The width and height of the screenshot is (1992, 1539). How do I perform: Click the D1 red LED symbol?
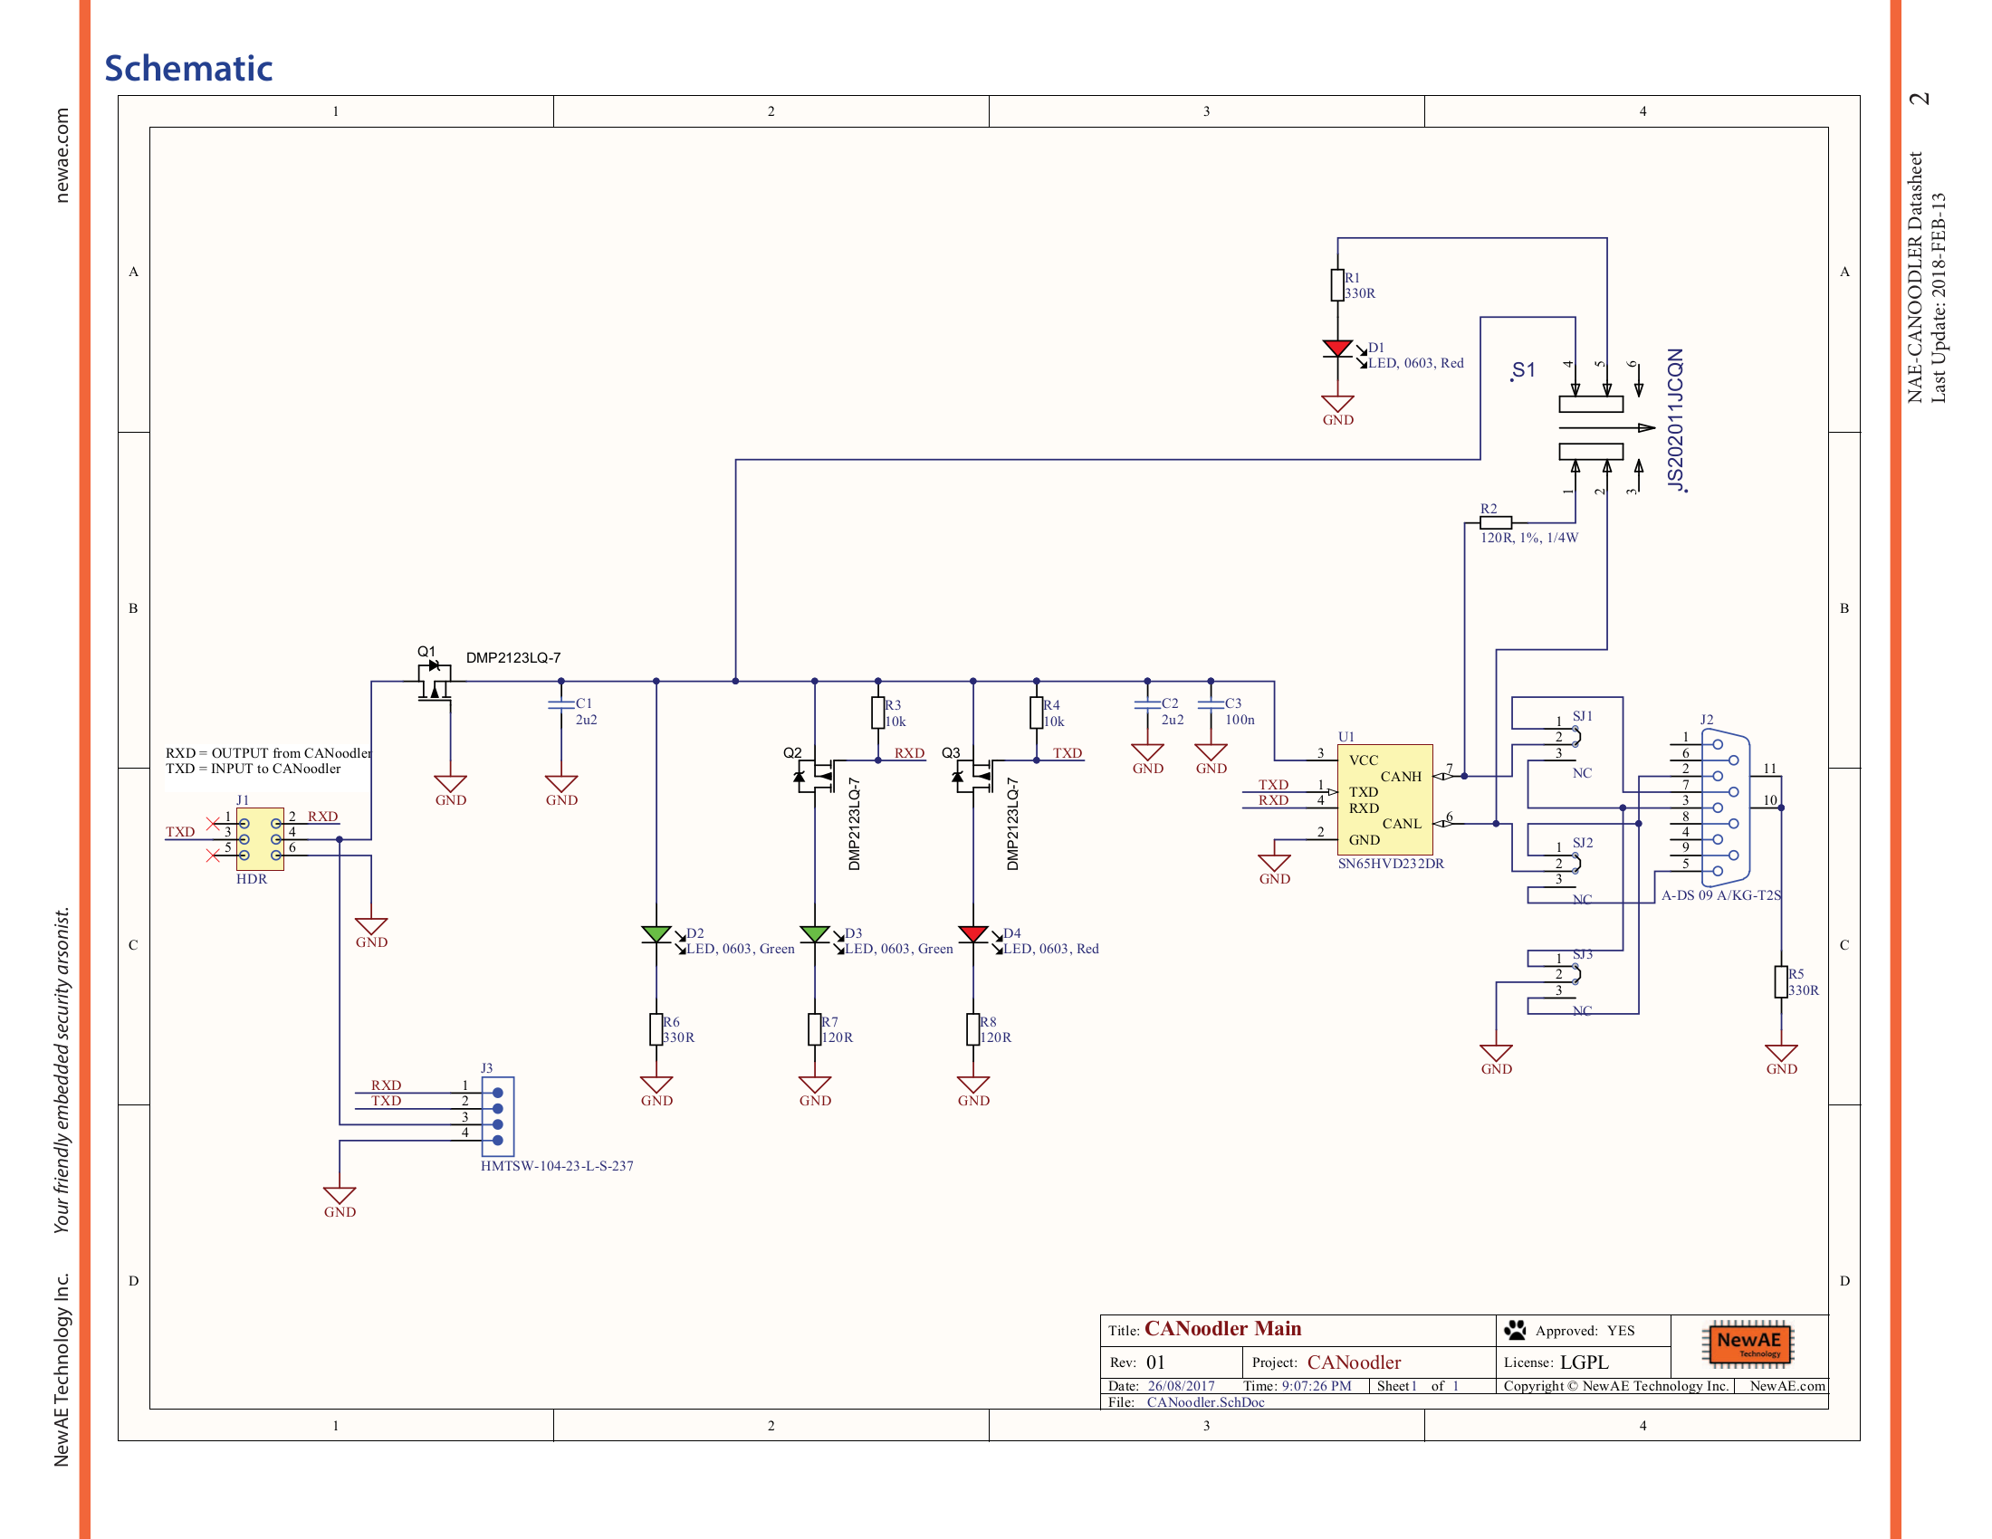(x=1337, y=349)
